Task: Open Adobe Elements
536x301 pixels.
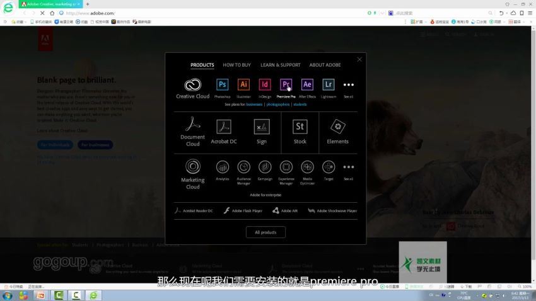Action: pyautogui.click(x=337, y=132)
